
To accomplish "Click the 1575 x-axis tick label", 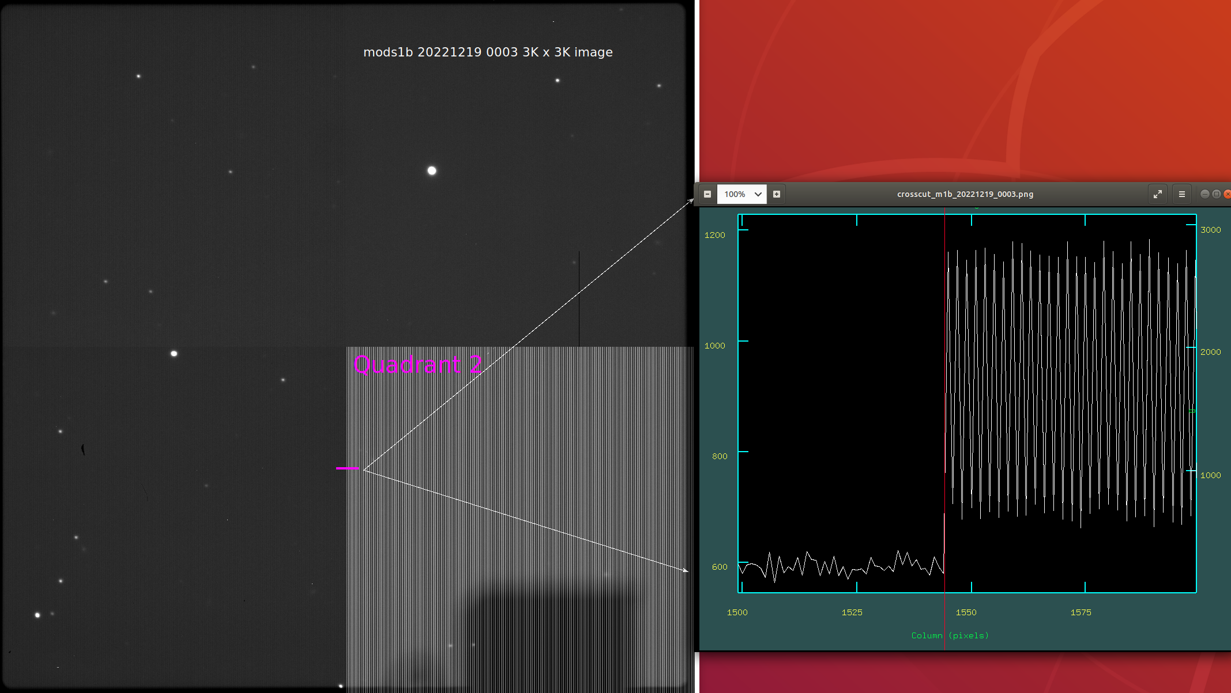I will pyautogui.click(x=1081, y=612).
